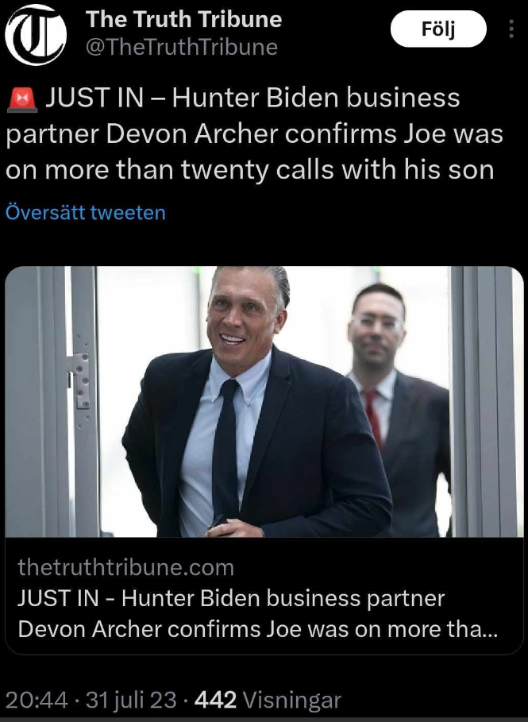Viewport: 528px width, 722px height.
Task: Click the red siren emoji in the tweet
Action: click(21, 98)
